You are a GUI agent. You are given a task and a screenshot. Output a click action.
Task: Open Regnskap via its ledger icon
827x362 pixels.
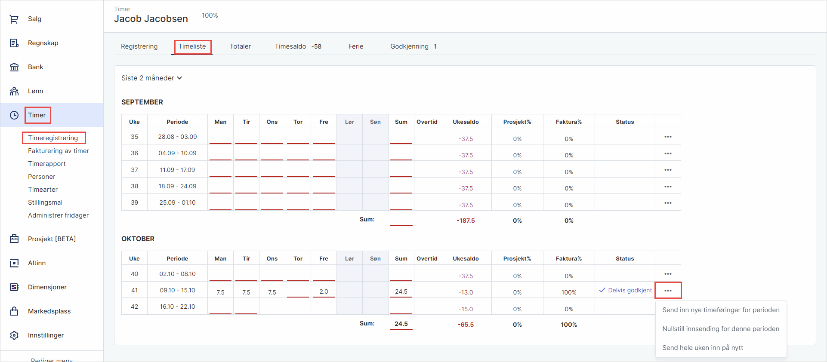pyautogui.click(x=14, y=43)
